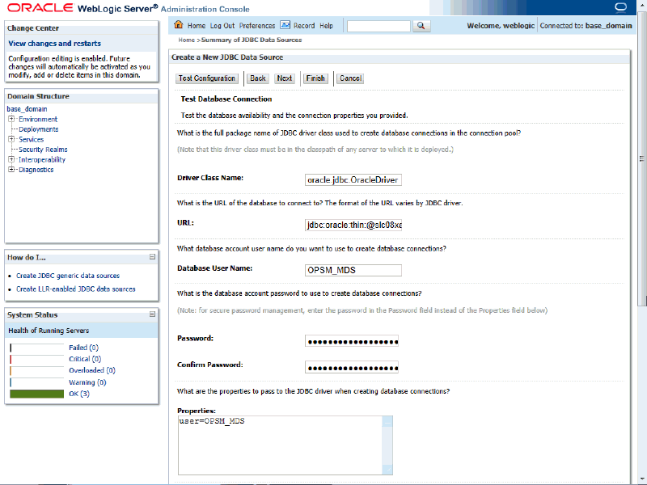
Task: Click the Home breadcrumb link
Action: 186,40
